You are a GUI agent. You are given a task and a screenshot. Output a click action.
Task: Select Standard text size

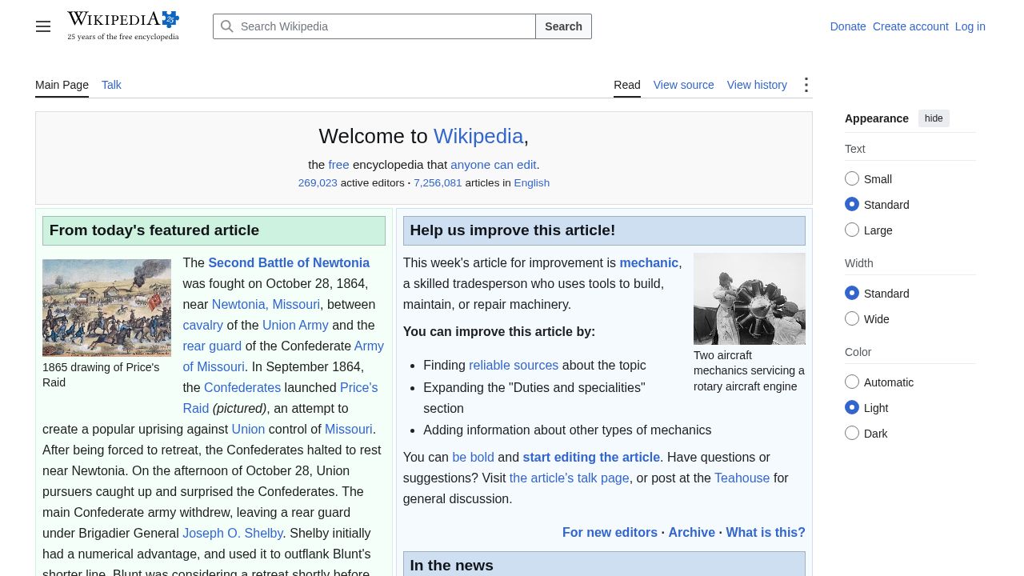pos(852,205)
